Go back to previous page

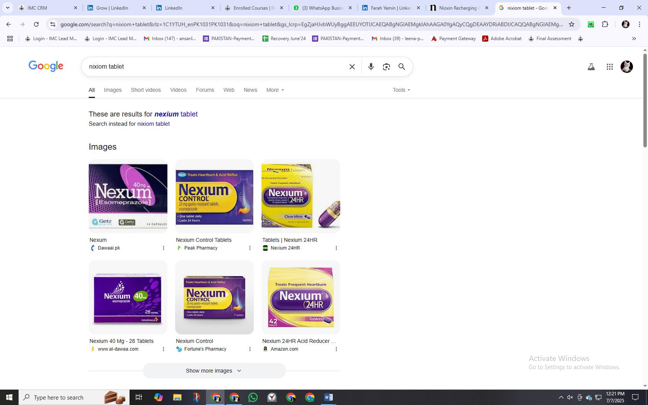[8, 24]
